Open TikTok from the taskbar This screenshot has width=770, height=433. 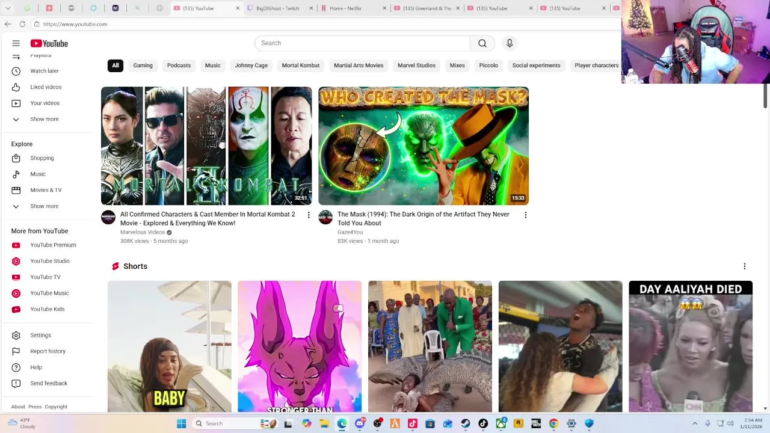pos(483,423)
